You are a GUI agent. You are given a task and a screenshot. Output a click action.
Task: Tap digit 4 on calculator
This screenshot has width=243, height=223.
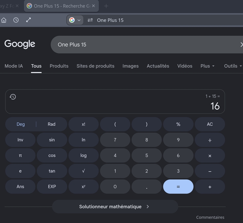[115, 155]
